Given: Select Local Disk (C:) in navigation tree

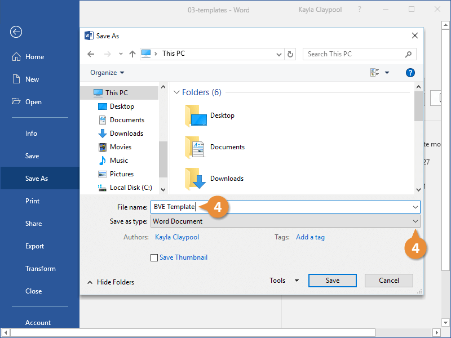Looking at the screenshot, I should click(131, 188).
